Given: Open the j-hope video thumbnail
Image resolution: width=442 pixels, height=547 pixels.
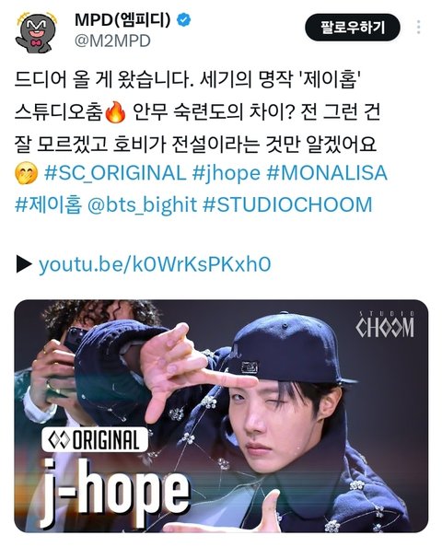Looking at the screenshot, I should click(221, 416).
